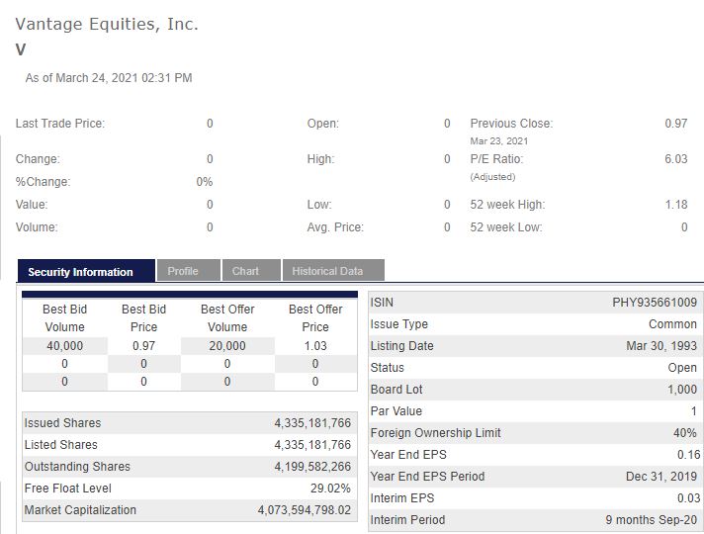704x534 pixels.
Task: Open the Chart tab
Action: 251,270
